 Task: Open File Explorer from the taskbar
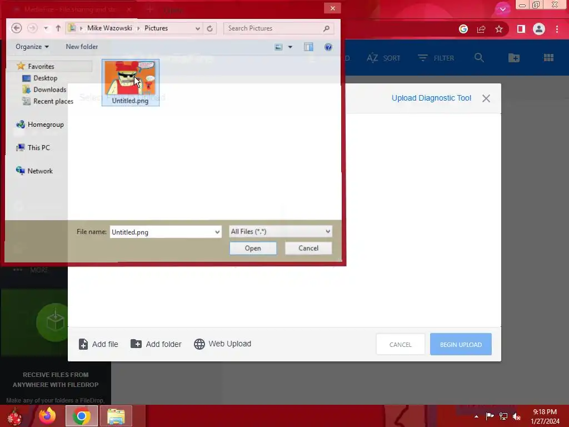[x=116, y=416]
